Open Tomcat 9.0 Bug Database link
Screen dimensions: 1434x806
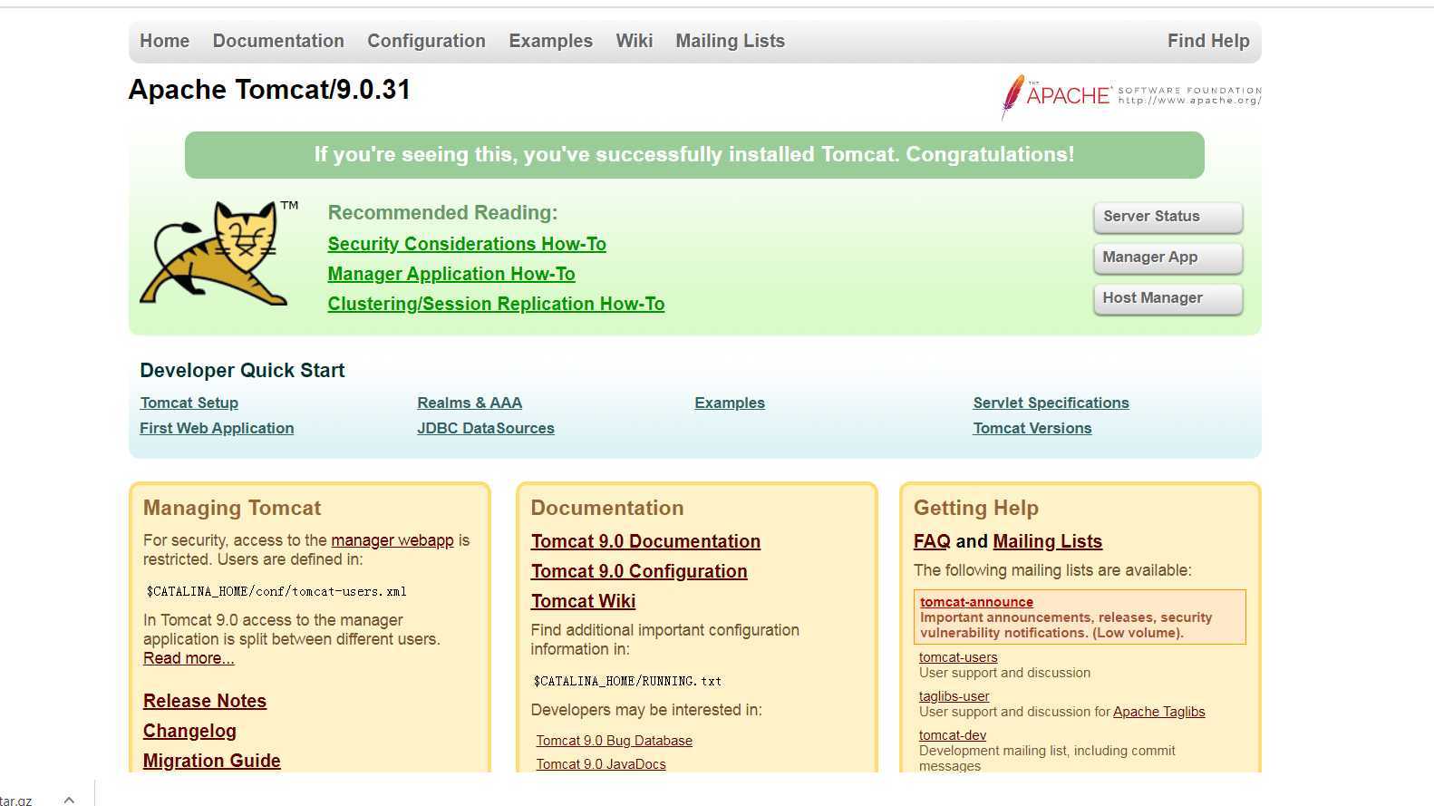point(614,741)
